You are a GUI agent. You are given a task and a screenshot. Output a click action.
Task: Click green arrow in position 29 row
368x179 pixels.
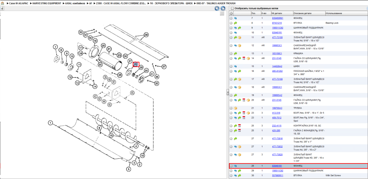coord(240,171)
